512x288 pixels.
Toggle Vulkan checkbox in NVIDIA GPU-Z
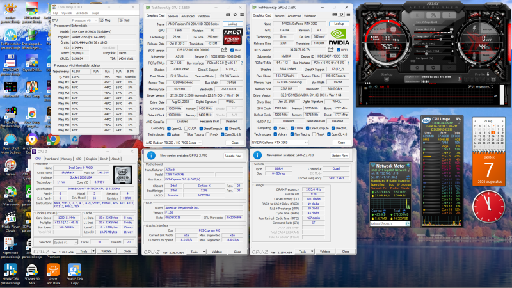point(275,134)
